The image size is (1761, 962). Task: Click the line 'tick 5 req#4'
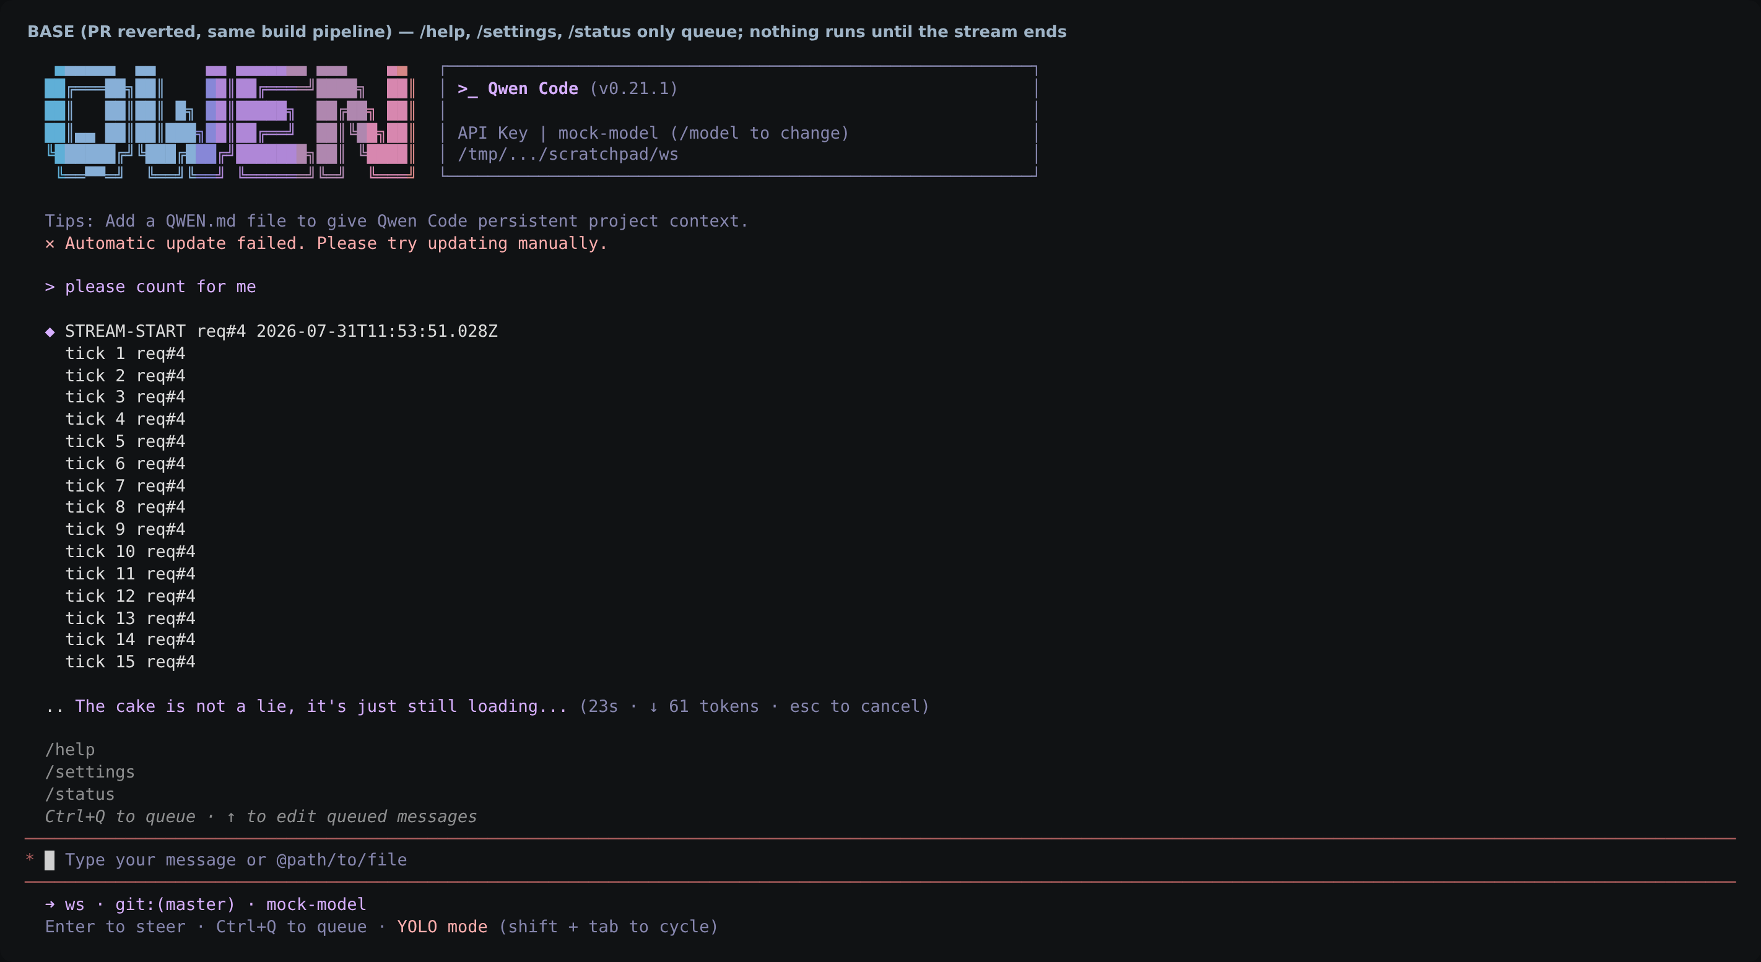click(x=125, y=441)
